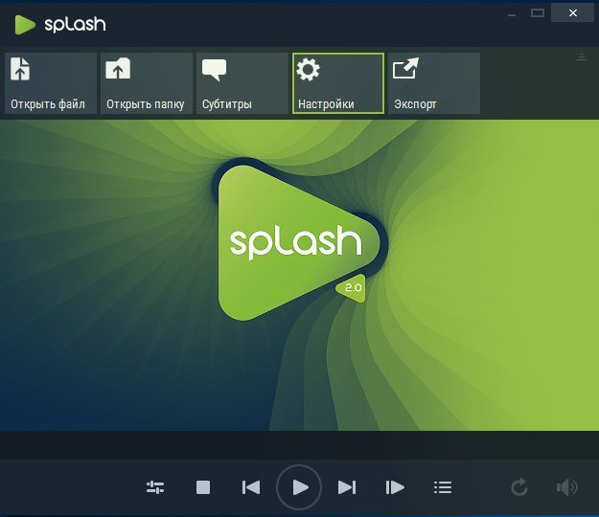This screenshot has height=517, width=599.
Task: Open the Открыть файл tile
Action: pos(51,83)
